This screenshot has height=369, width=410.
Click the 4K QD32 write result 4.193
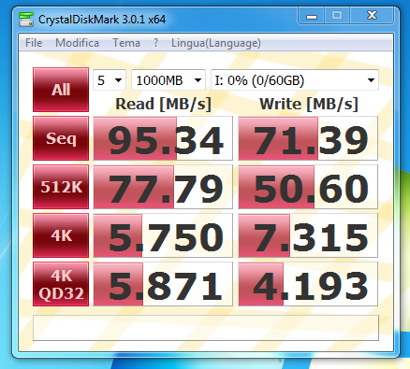click(x=308, y=284)
